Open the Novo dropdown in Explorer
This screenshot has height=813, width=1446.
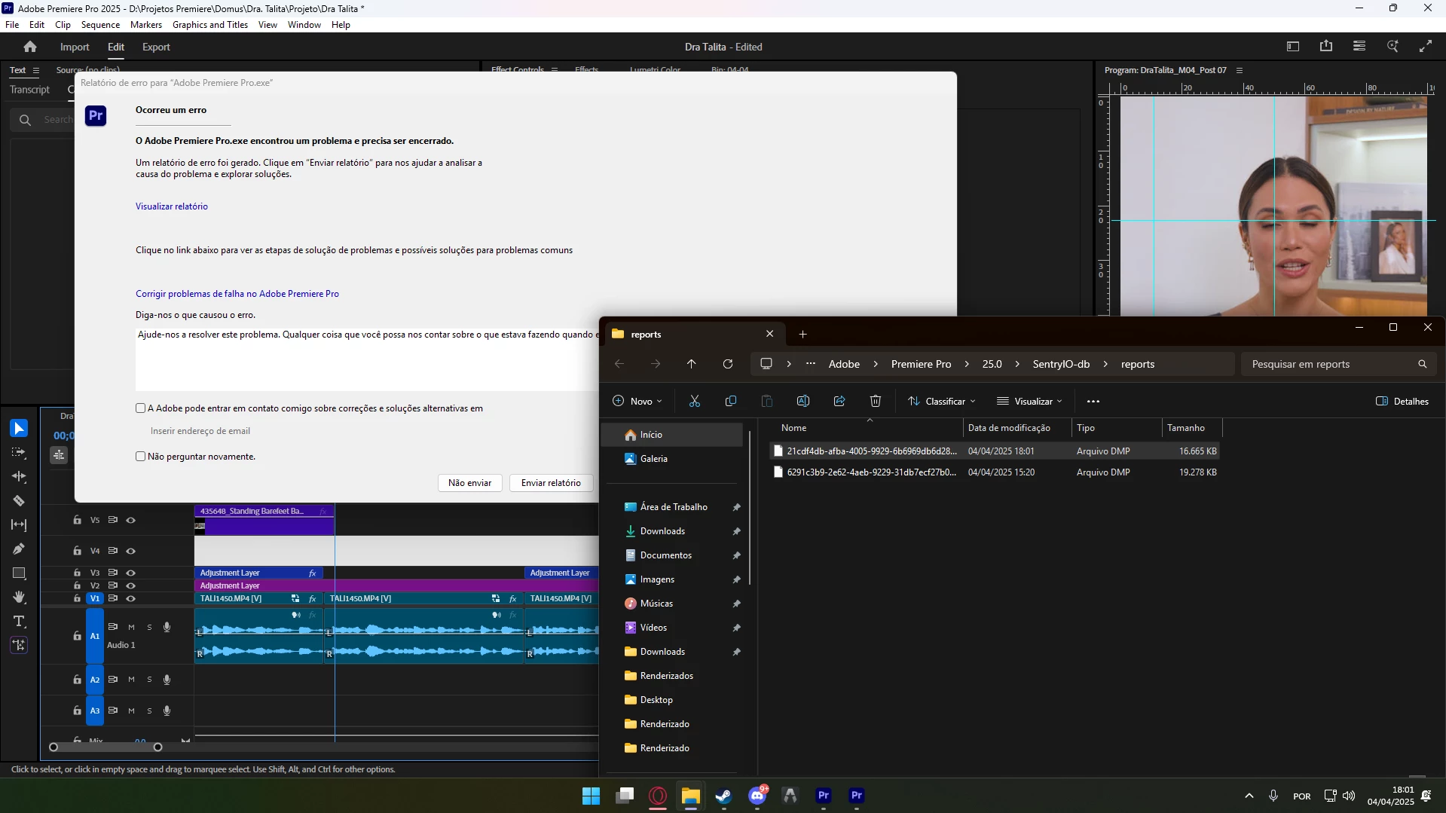[x=637, y=402]
